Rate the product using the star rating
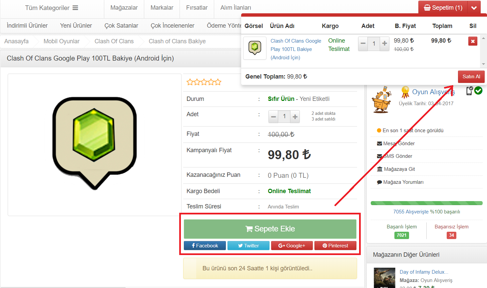The height and width of the screenshot is (288, 487). (204, 82)
